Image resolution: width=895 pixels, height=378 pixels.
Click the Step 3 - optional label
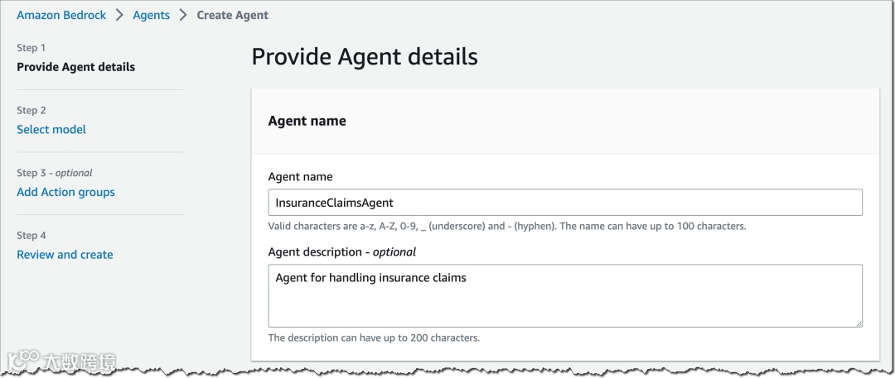(55, 173)
